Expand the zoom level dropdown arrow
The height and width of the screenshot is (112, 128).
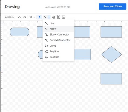click(34, 17)
